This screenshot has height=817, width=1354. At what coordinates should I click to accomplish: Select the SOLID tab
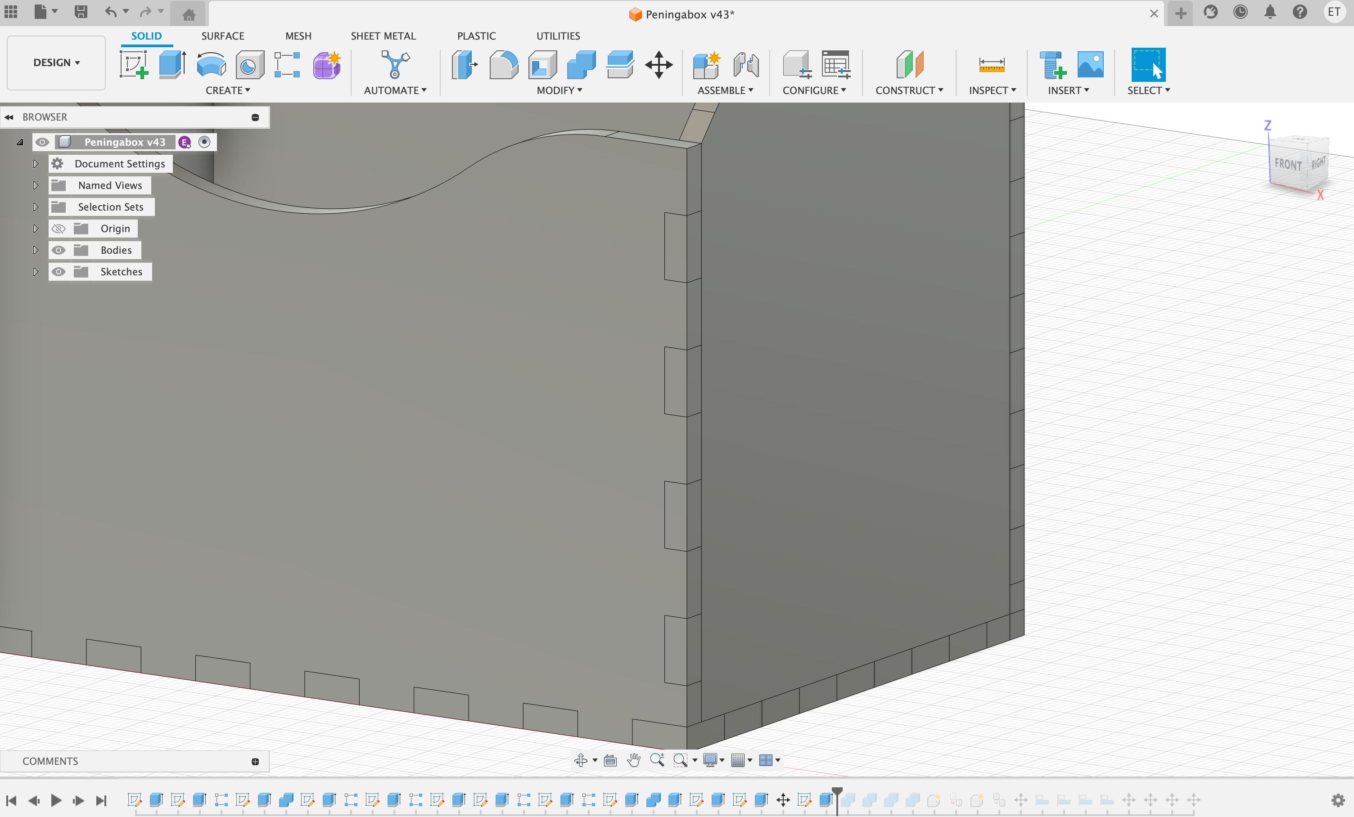(x=146, y=36)
